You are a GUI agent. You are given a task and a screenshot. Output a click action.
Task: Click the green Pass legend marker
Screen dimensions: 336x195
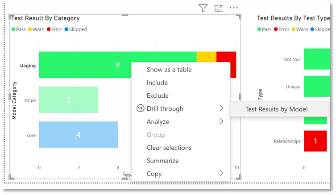tap(14, 29)
